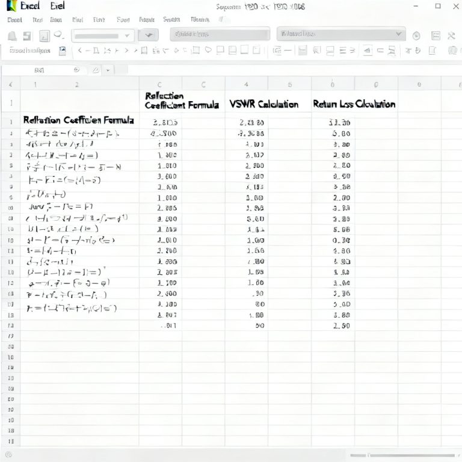Click the Excel app logo in title bar

pos(11,6)
